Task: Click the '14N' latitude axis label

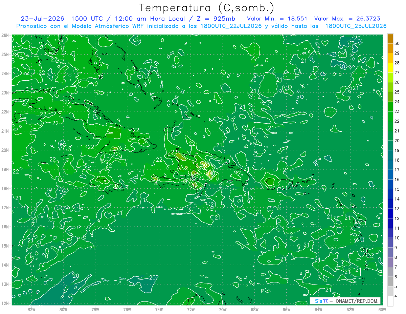Action: [5, 265]
